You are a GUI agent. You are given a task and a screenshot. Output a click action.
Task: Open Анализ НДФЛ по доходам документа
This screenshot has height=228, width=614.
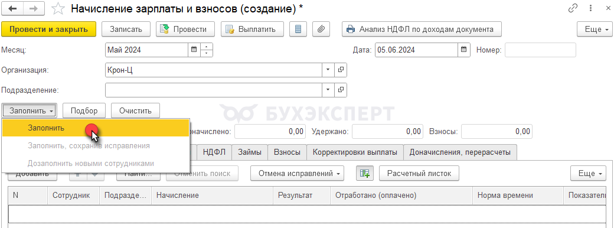pos(422,29)
